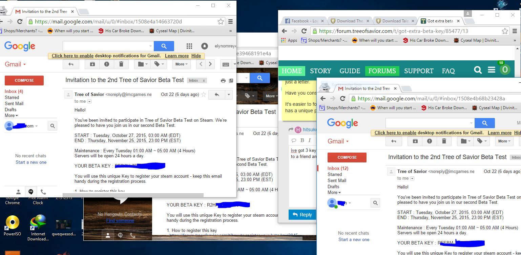Viewport: 521px width, 255px height.
Task: Expand reply options arrow beside Oct 22 email
Action: [229, 95]
